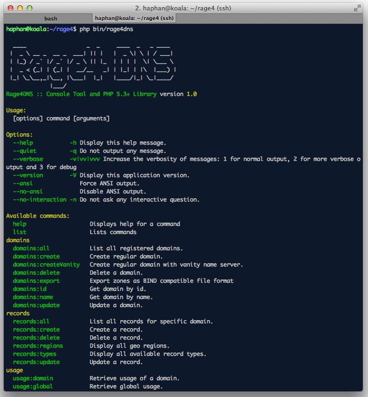Viewport: 368px width, 397px height.
Task: Click the '--no-interaction' option
Action: coord(40,200)
